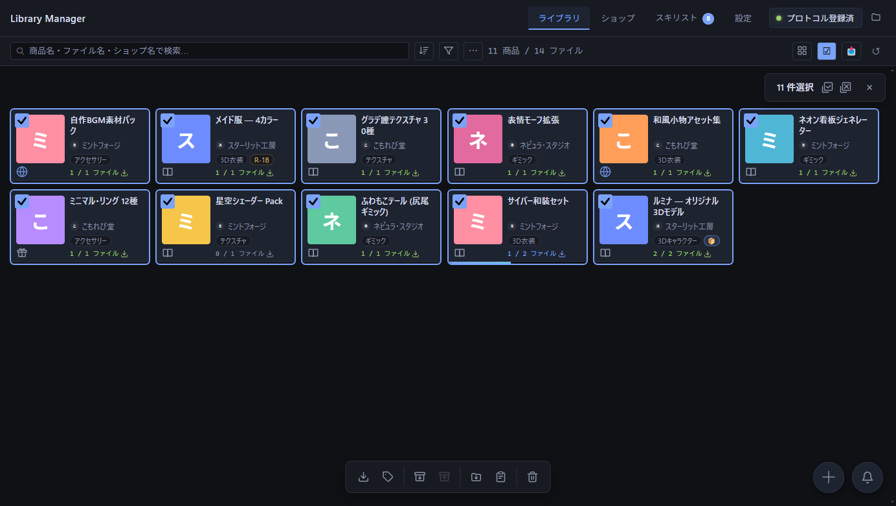Open the folder icon in top right
This screenshot has width=896, height=506.
click(876, 17)
